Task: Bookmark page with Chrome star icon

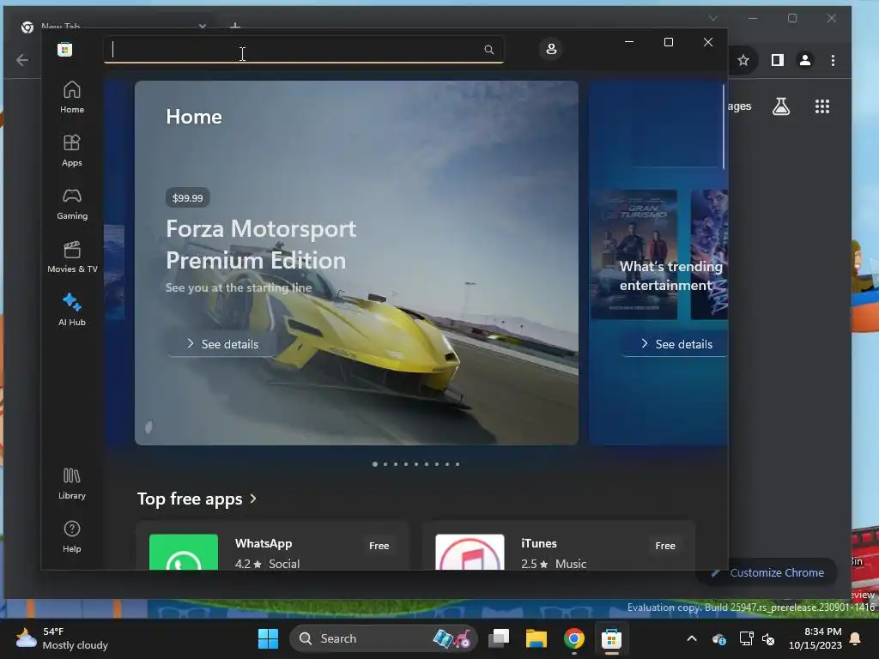Action: pyautogui.click(x=743, y=60)
